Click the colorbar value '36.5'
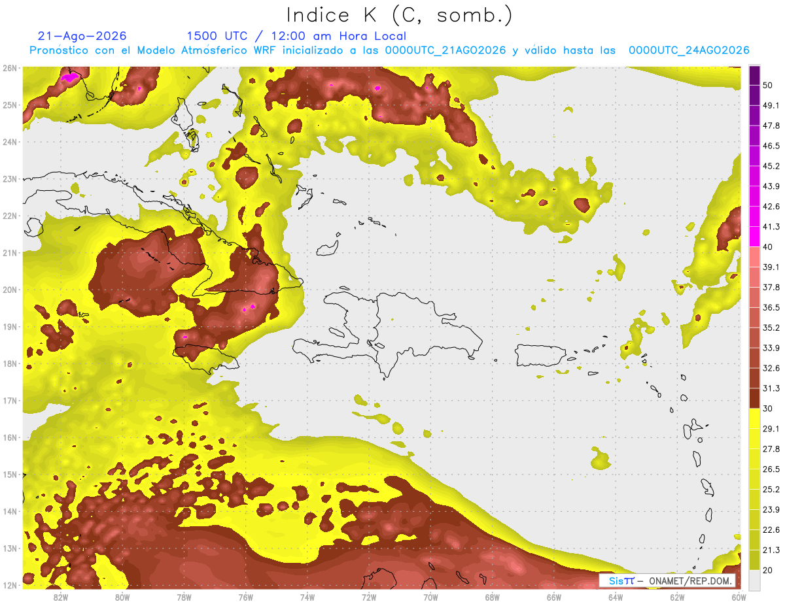 click(x=772, y=308)
